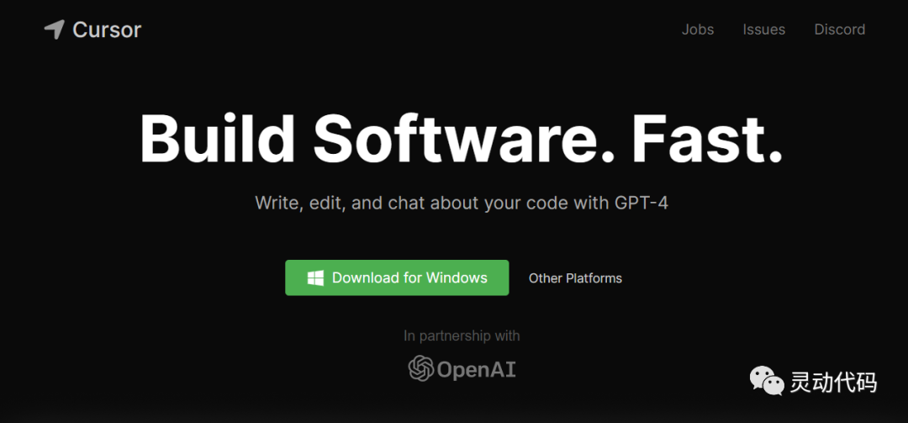
Task: Click the OpenAI knot logo icon
Action: [421, 368]
